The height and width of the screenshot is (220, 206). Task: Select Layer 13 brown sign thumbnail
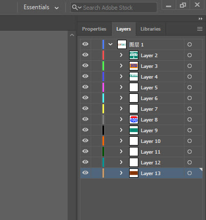134,173
